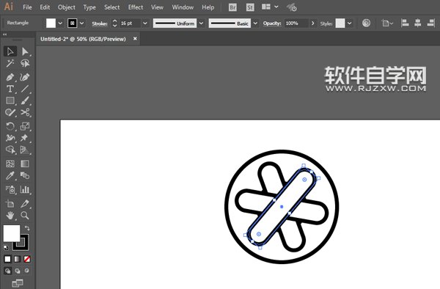Select the Paintbrush tool
Viewport: 440px width, 289px height.
coord(25,100)
